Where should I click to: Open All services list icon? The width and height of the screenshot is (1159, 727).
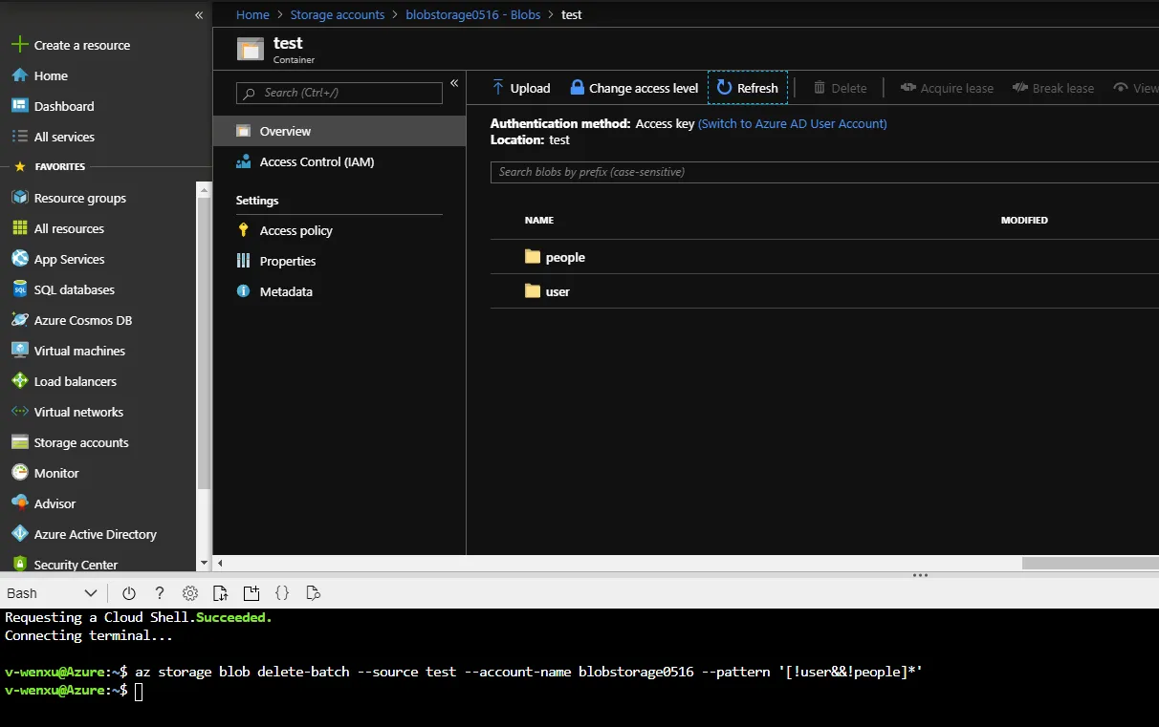pyautogui.click(x=19, y=137)
